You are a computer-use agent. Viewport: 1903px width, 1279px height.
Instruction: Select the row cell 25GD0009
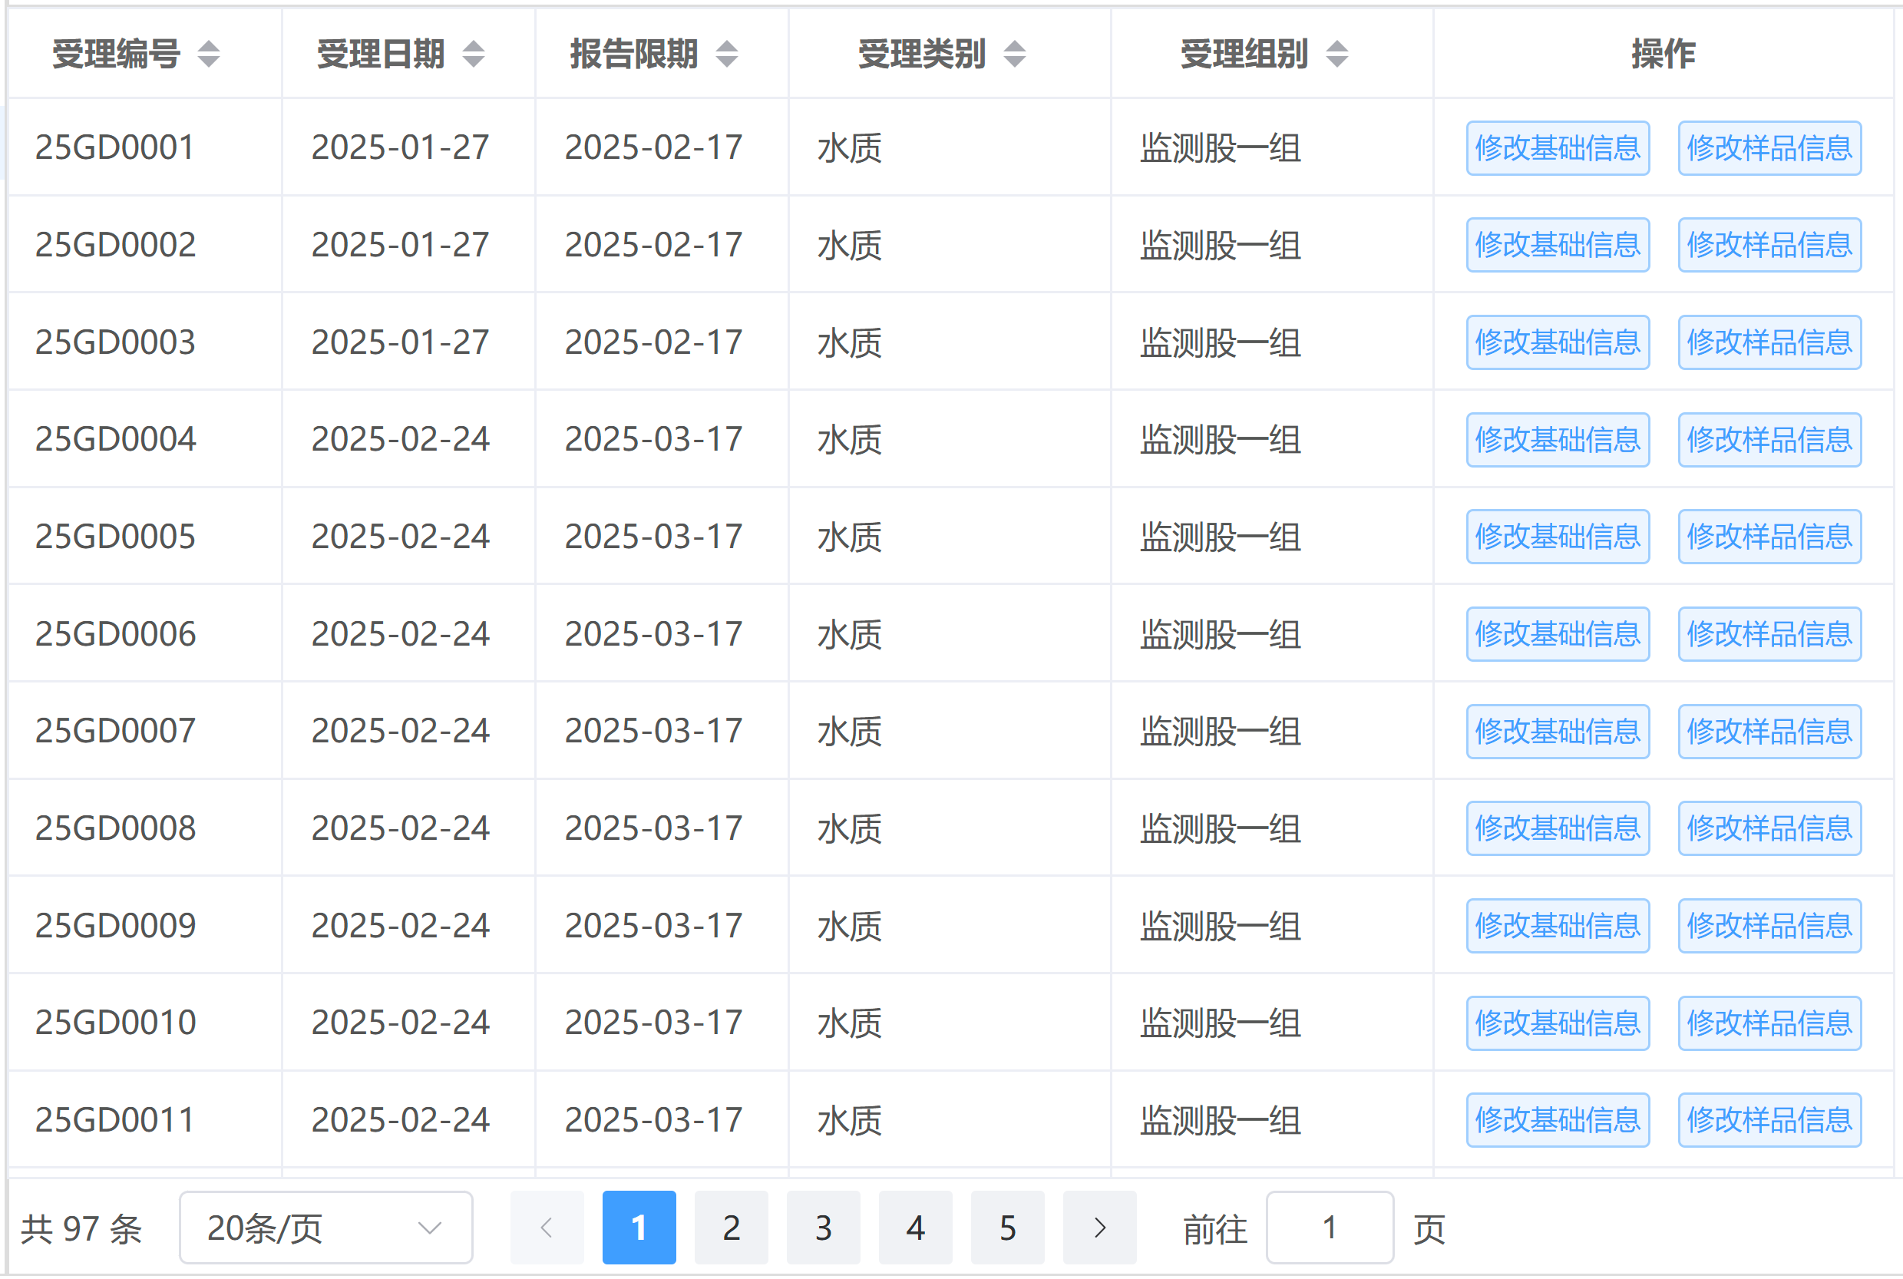[115, 926]
